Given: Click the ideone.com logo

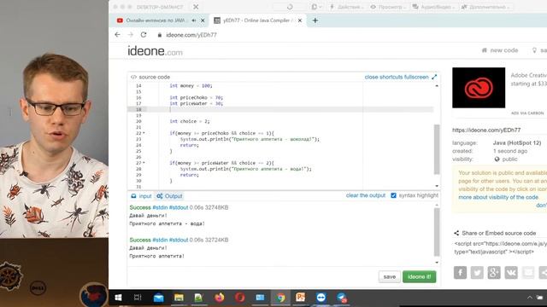Looking at the screenshot, I should coord(155,51).
